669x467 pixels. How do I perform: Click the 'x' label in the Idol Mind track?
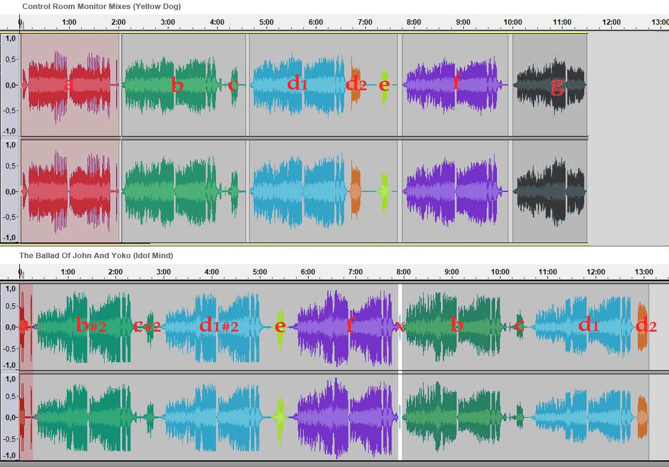click(x=399, y=326)
